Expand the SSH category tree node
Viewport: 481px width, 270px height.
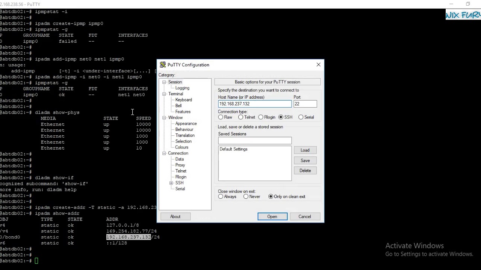171,183
